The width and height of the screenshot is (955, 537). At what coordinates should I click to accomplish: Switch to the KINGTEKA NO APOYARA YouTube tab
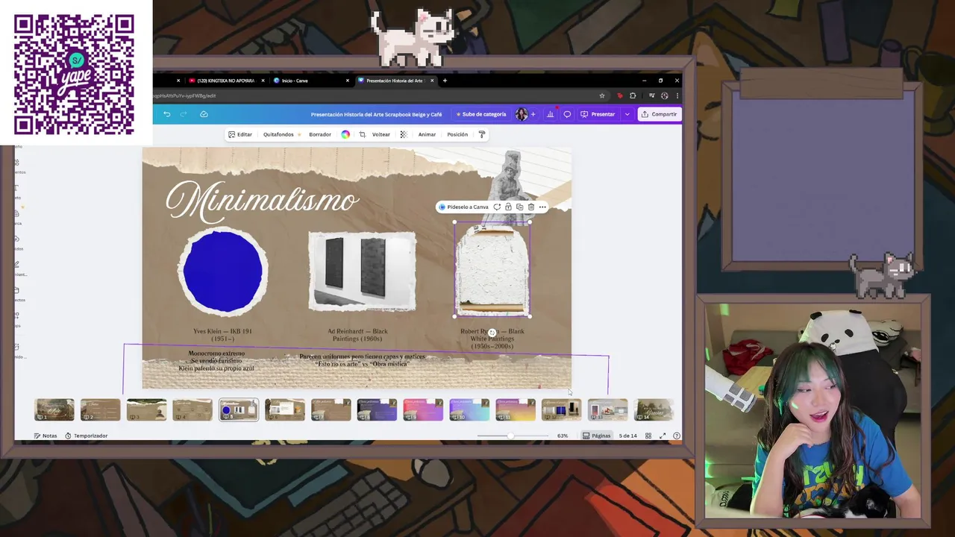point(225,81)
